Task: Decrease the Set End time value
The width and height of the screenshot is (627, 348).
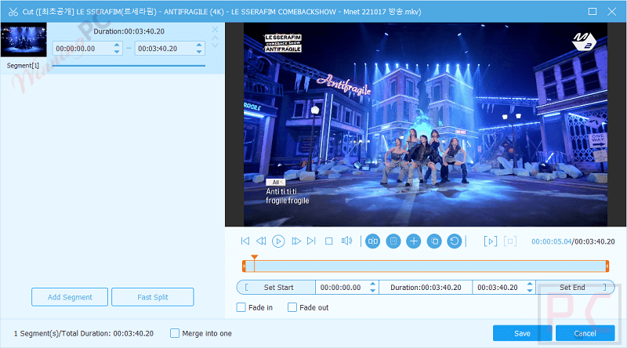Action: (x=530, y=291)
